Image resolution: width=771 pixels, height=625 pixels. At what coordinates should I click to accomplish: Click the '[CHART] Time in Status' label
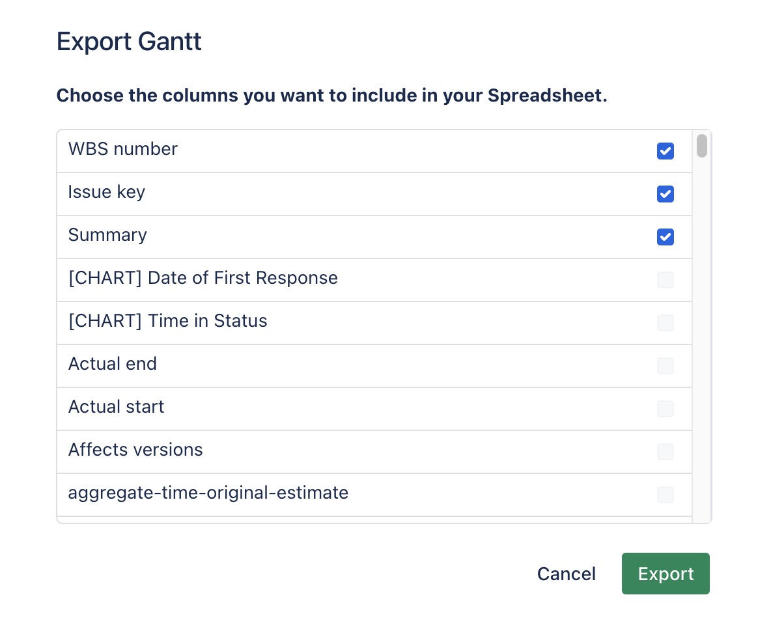(x=167, y=321)
